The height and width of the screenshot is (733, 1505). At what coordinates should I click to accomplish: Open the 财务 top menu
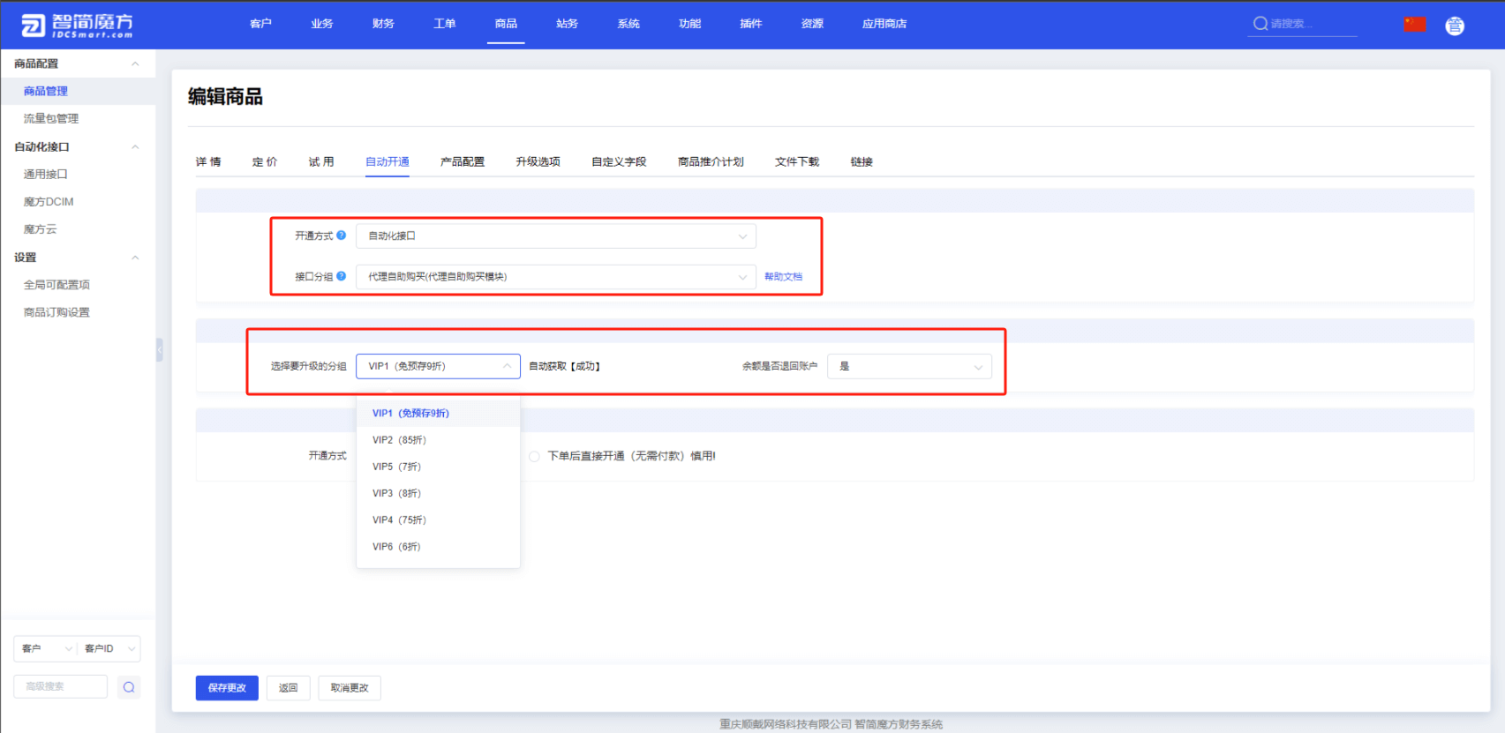[x=383, y=24]
